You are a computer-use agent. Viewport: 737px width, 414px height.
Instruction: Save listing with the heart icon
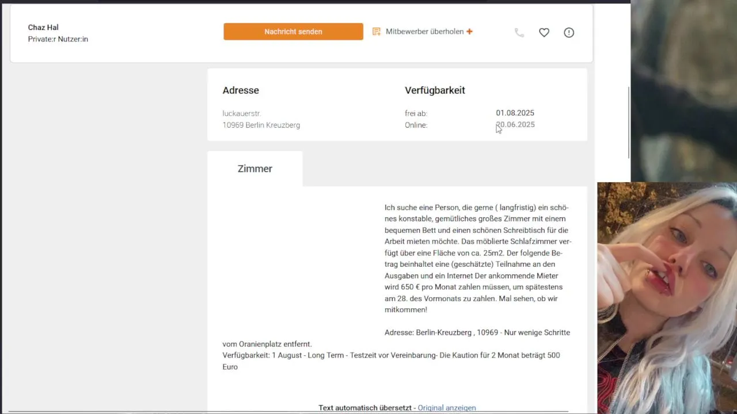544,33
